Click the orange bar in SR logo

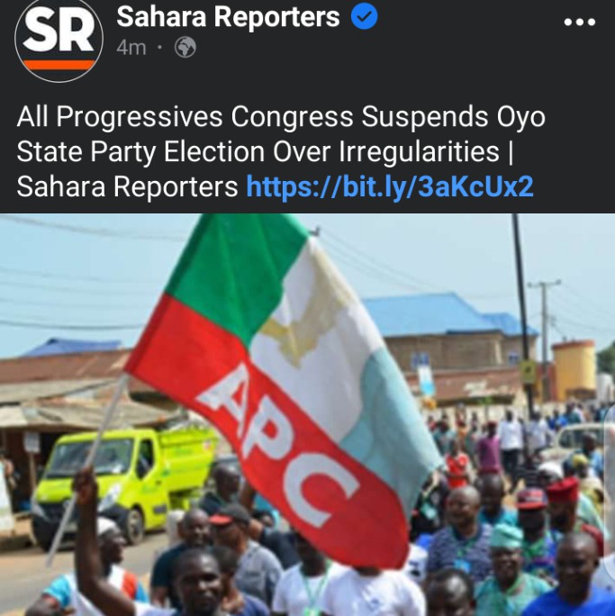59,65
